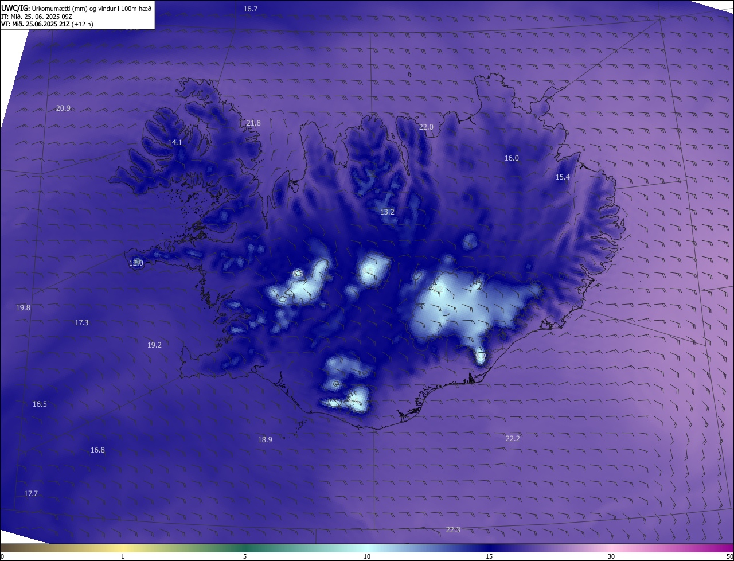Click the colour scale tick labelled 50
This screenshot has height=561, width=734.
pos(730,556)
